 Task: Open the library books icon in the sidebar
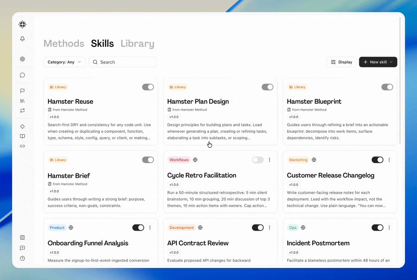[x=22, y=101]
